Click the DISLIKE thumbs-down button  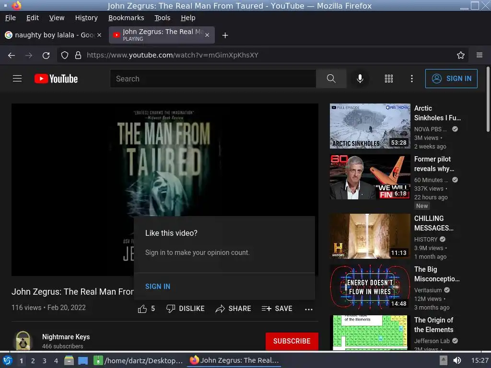coord(185,309)
